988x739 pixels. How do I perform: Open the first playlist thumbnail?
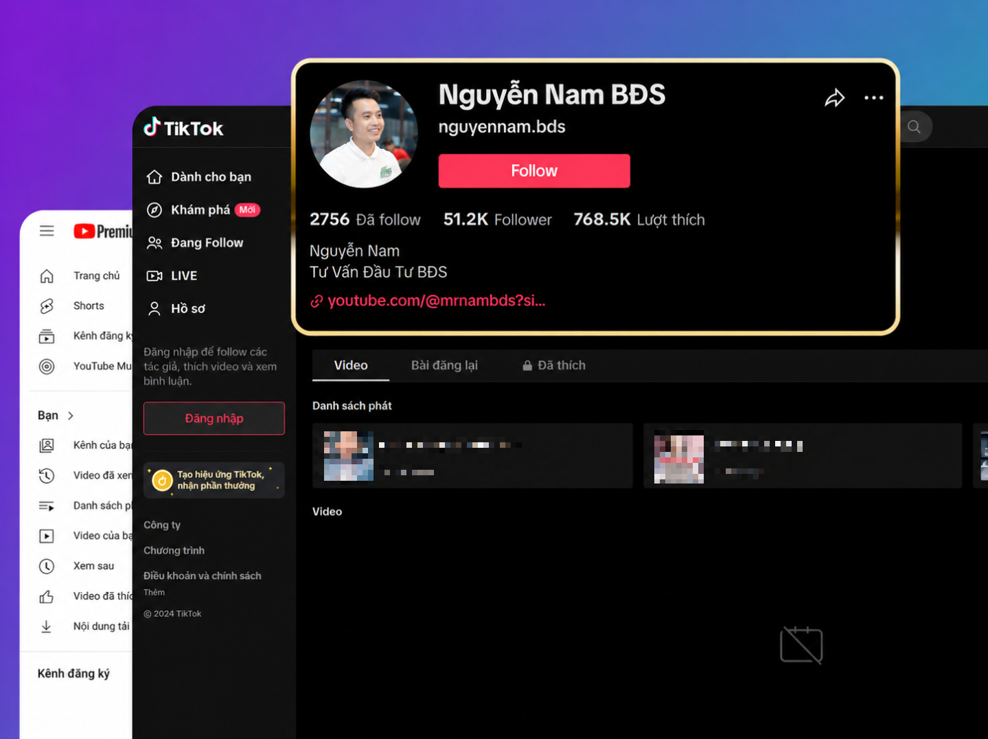point(349,456)
